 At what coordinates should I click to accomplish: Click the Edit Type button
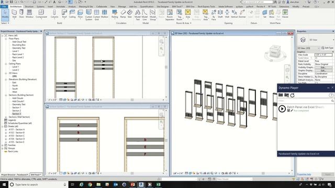327,48
